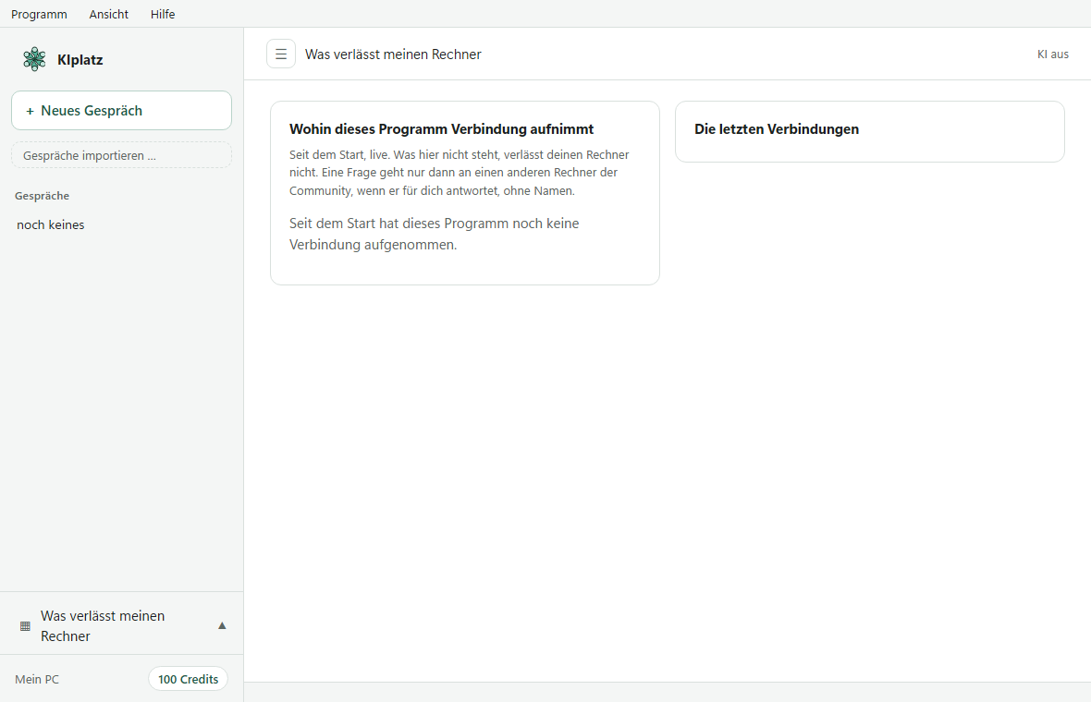Click the Was verlässt meinen Rechner page title
This screenshot has height=702, width=1091.
point(393,54)
